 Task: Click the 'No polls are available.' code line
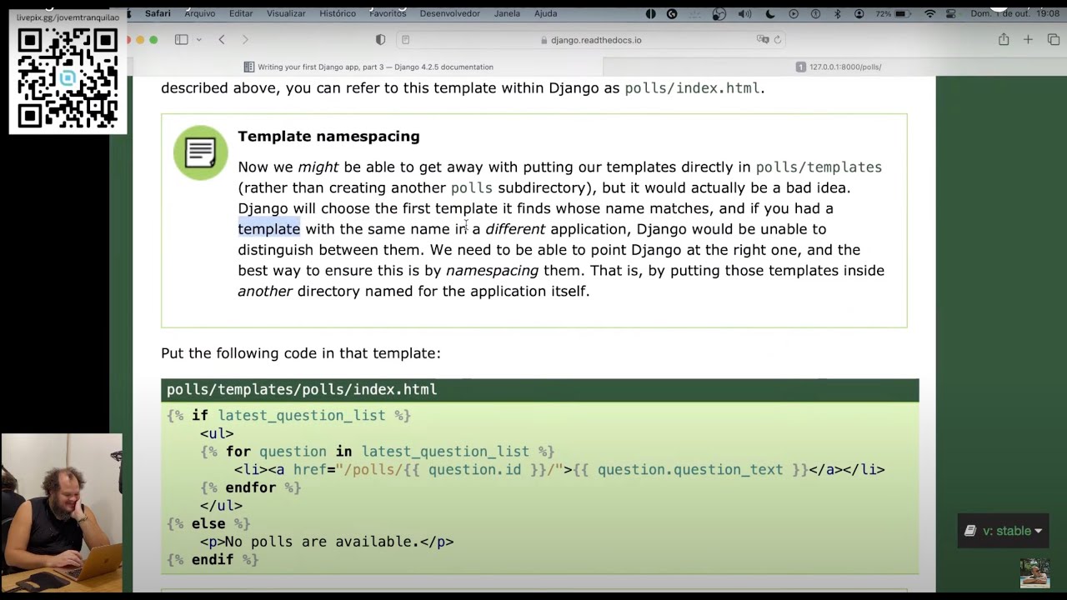coord(327,542)
